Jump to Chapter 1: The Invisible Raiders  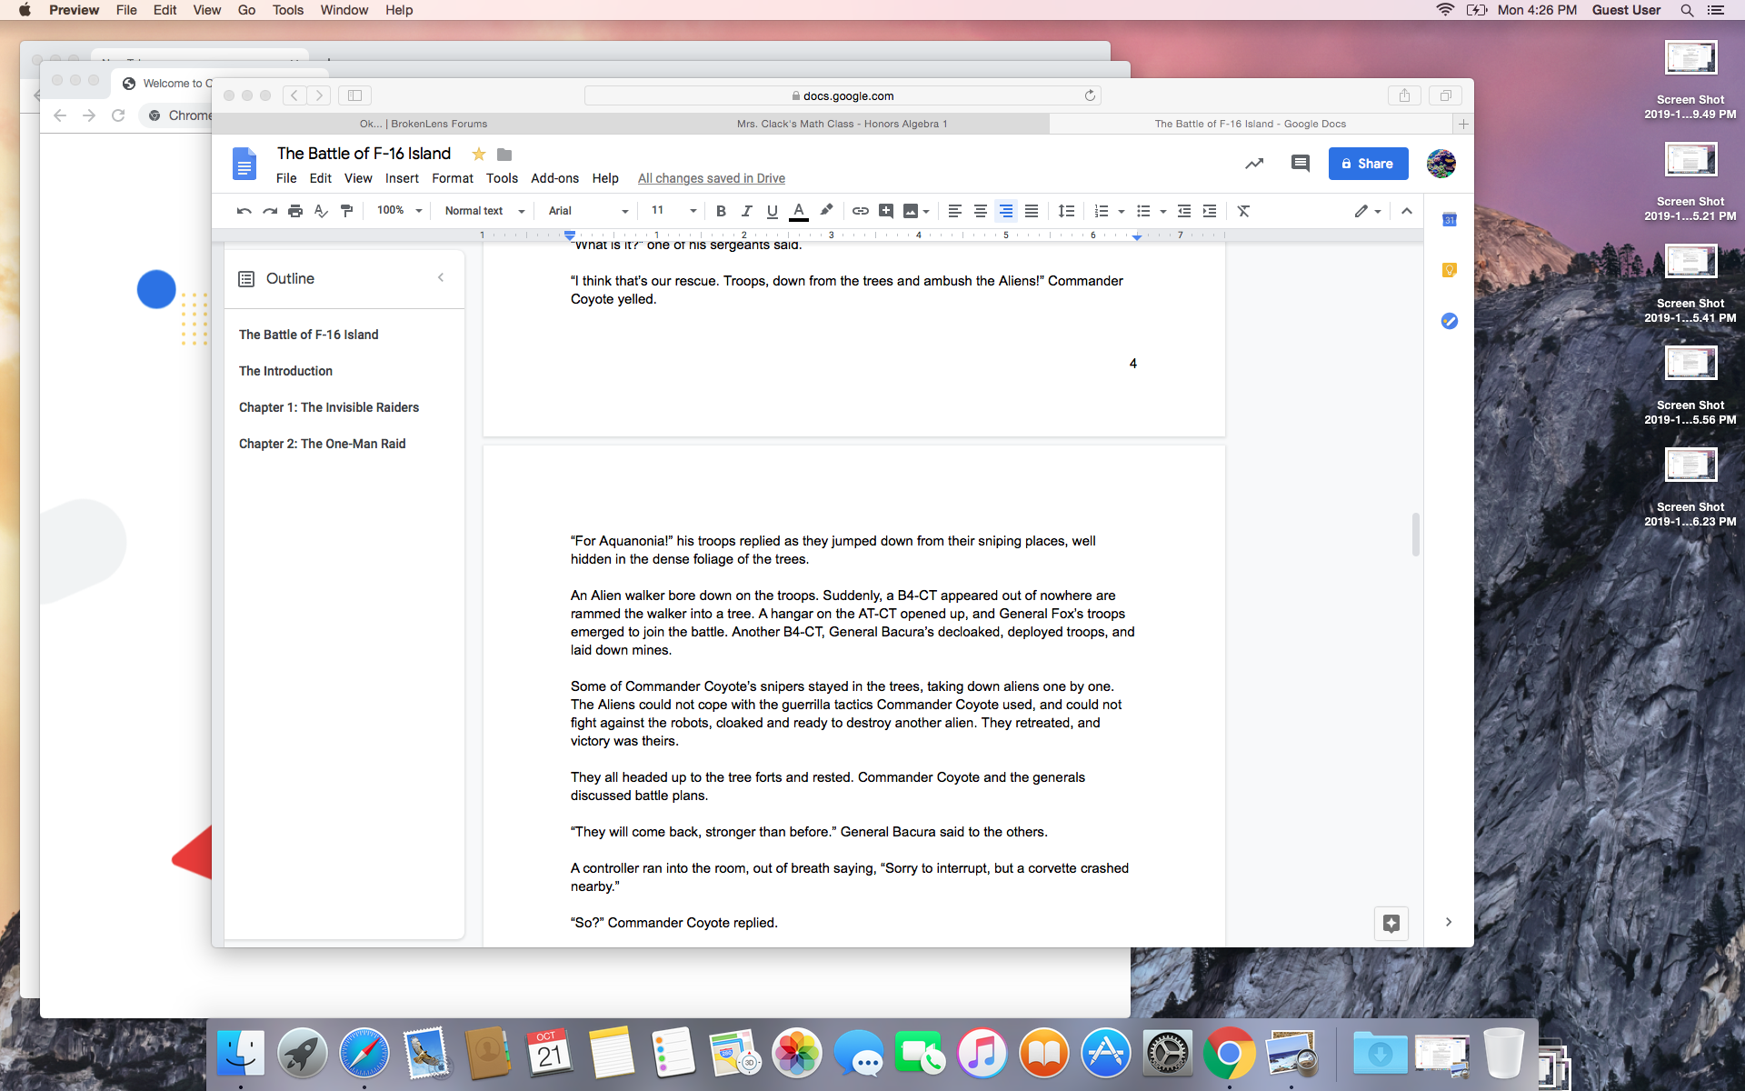(x=329, y=407)
